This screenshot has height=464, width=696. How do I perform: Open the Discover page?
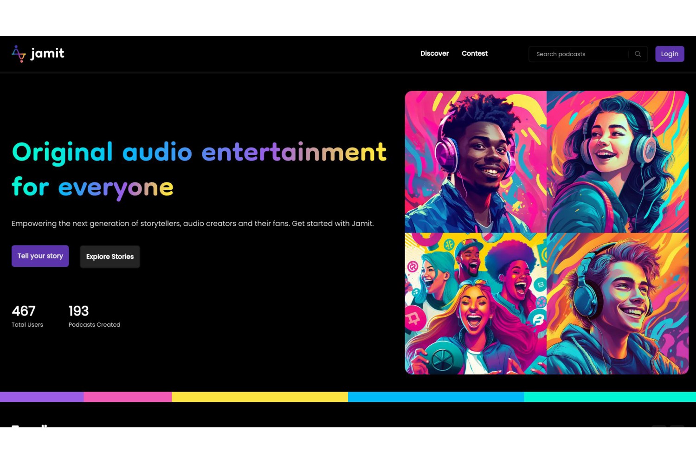coord(434,53)
